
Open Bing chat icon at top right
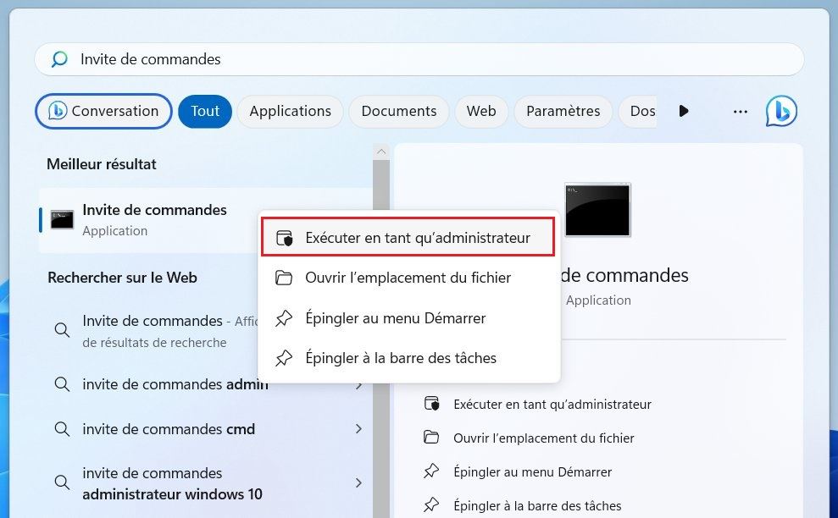pyautogui.click(x=781, y=111)
